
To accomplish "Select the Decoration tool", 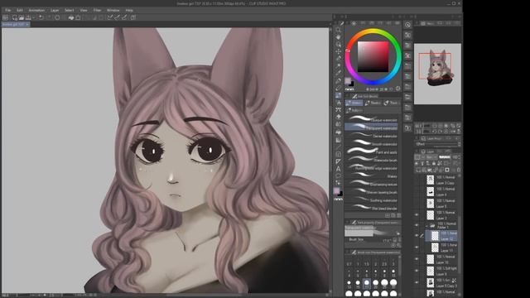I will (339, 110).
